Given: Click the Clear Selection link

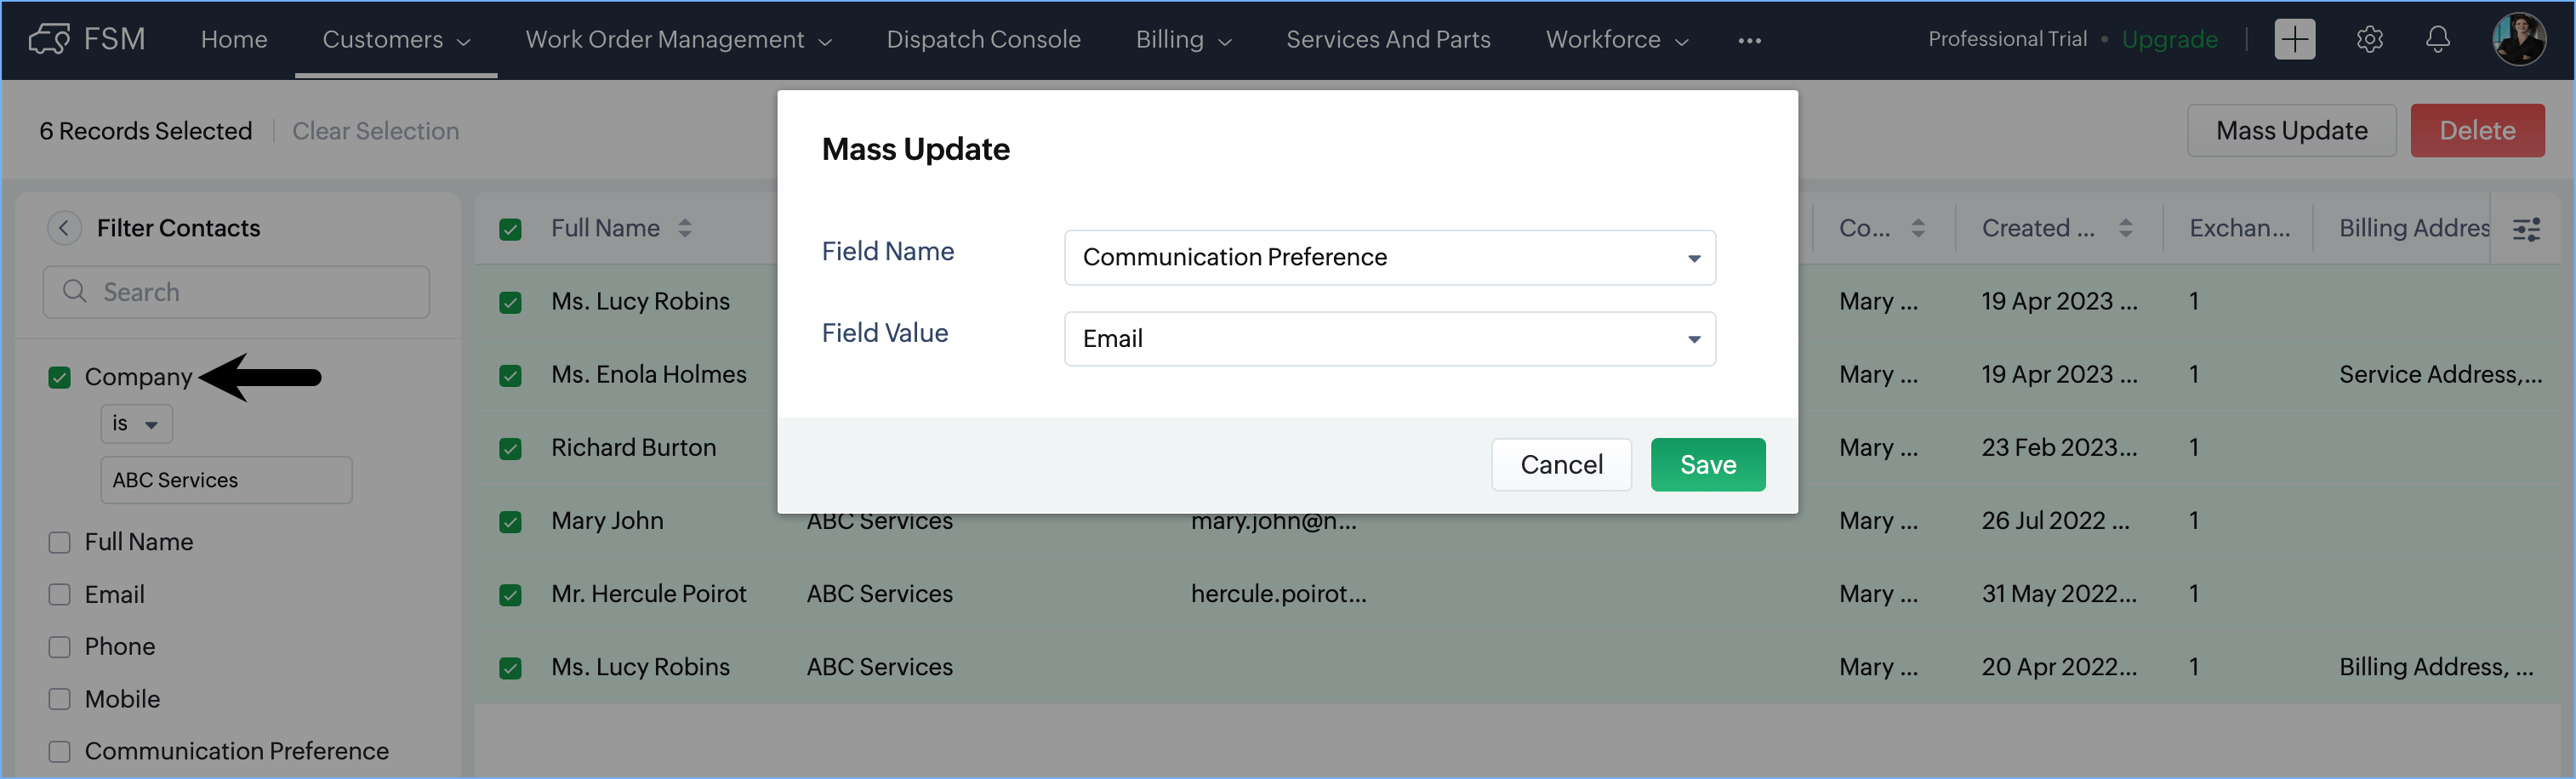Looking at the screenshot, I should tap(375, 131).
